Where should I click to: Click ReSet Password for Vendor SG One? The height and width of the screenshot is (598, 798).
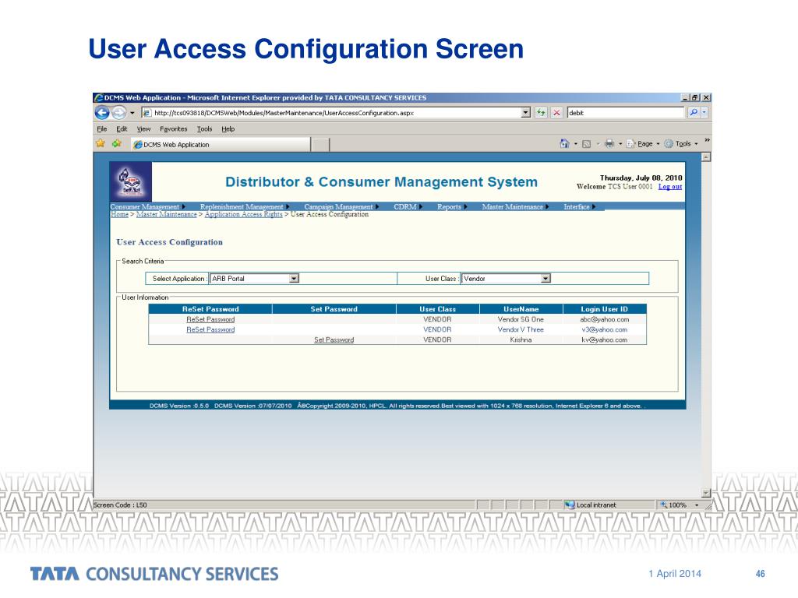(x=210, y=319)
